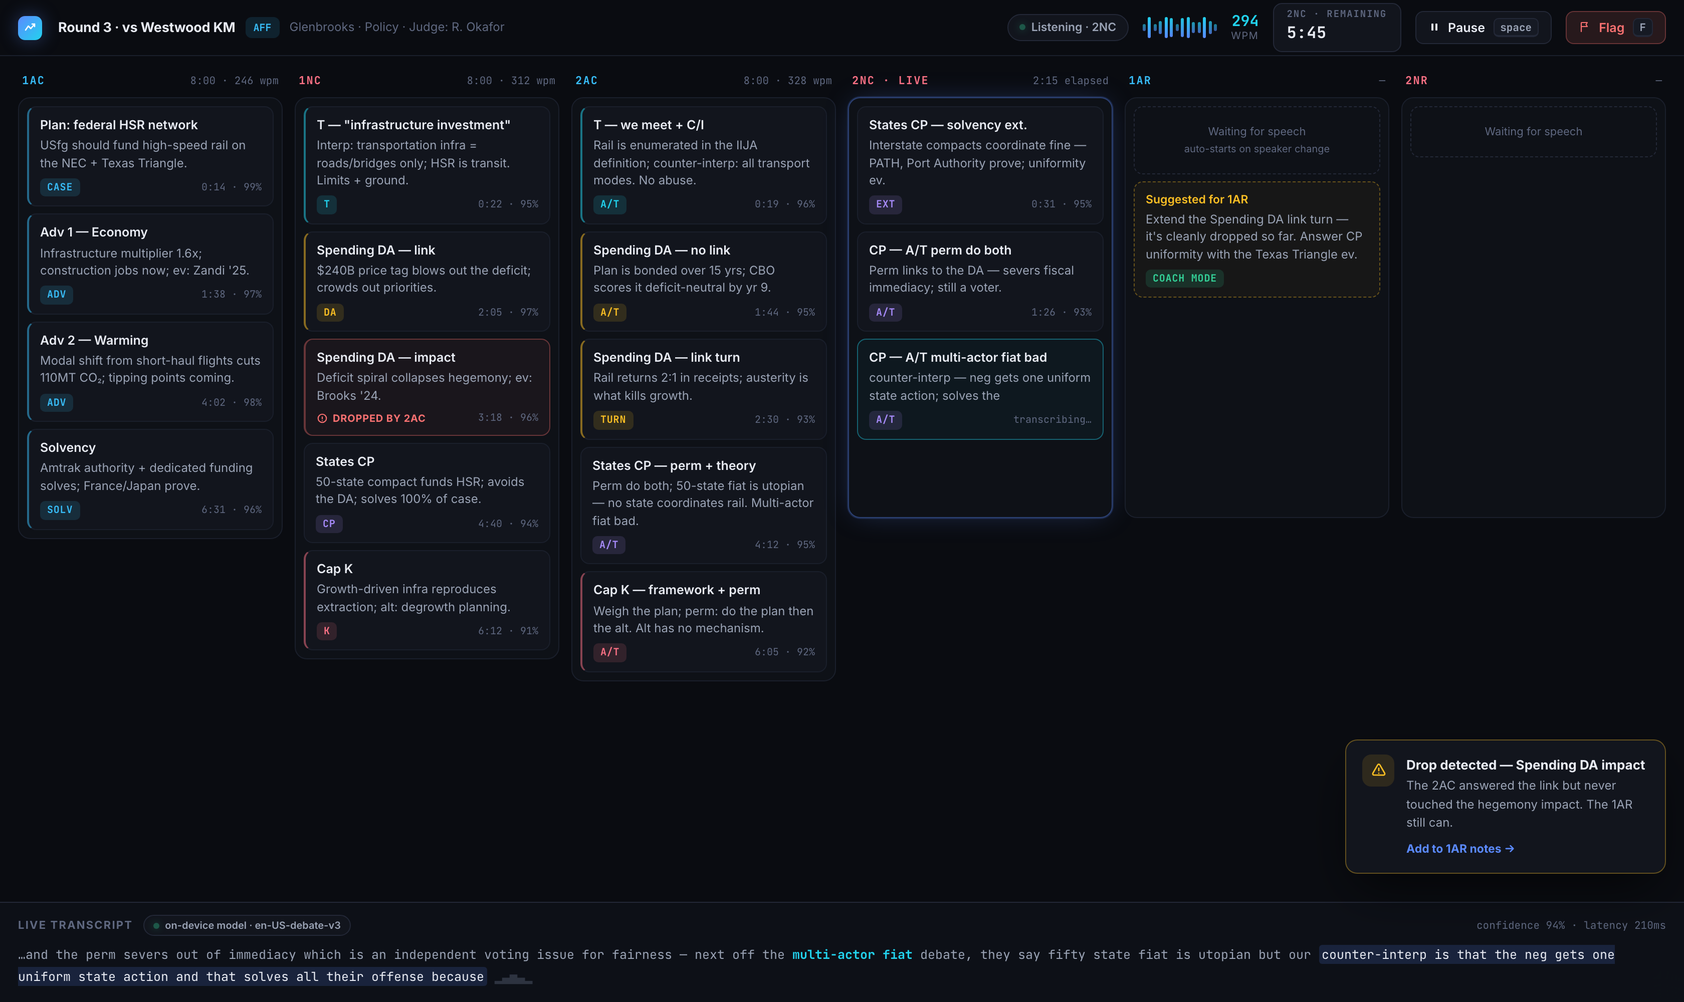Click the on-device model status dot
Image resolution: width=1684 pixels, height=1002 pixels.
(156, 925)
